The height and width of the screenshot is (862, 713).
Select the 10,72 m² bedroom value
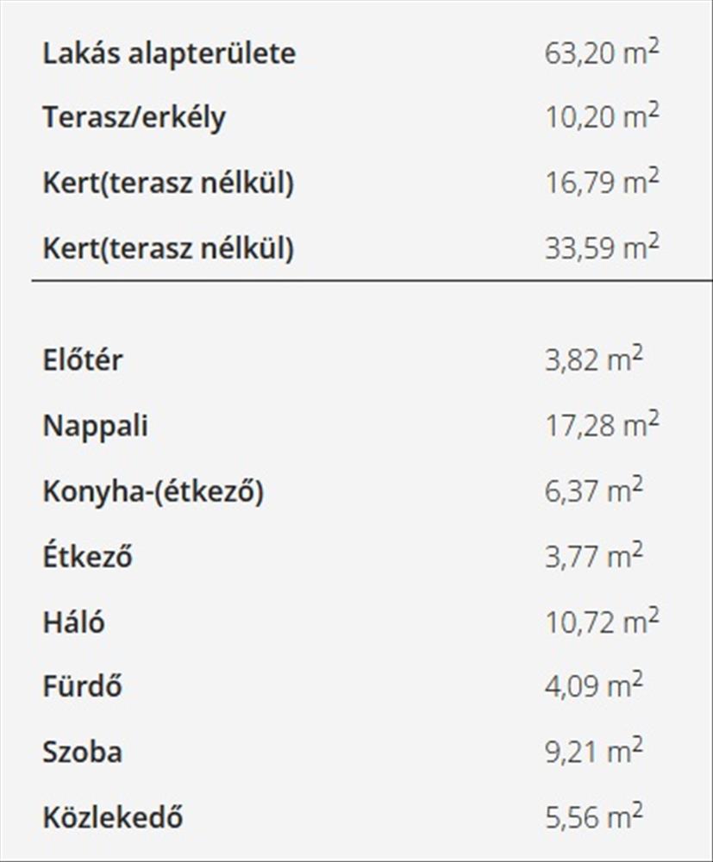(602, 622)
